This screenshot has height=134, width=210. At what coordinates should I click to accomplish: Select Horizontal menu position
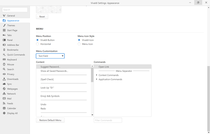(x=37, y=44)
